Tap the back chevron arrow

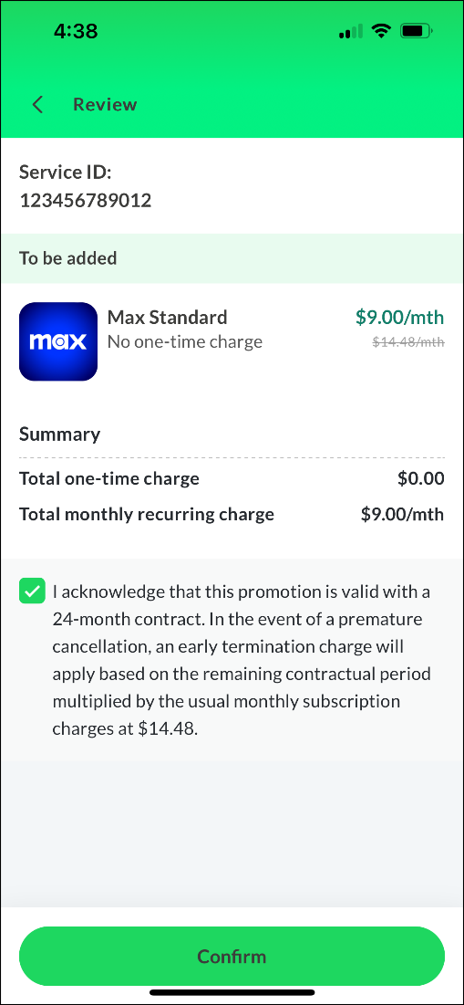[37, 104]
